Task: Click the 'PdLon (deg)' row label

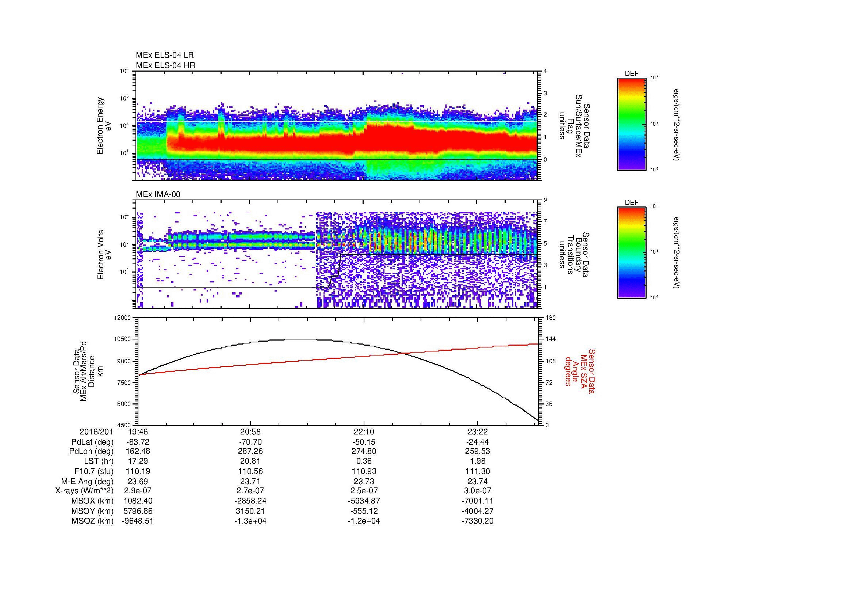Action: pyautogui.click(x=91, y=451)
